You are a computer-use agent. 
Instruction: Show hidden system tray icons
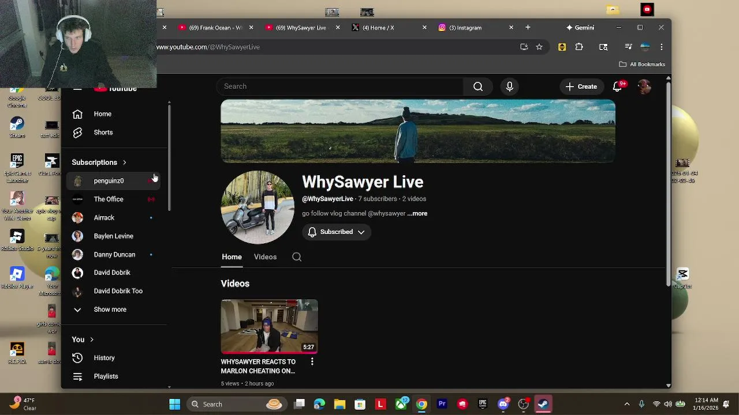[x=627, y=404]
